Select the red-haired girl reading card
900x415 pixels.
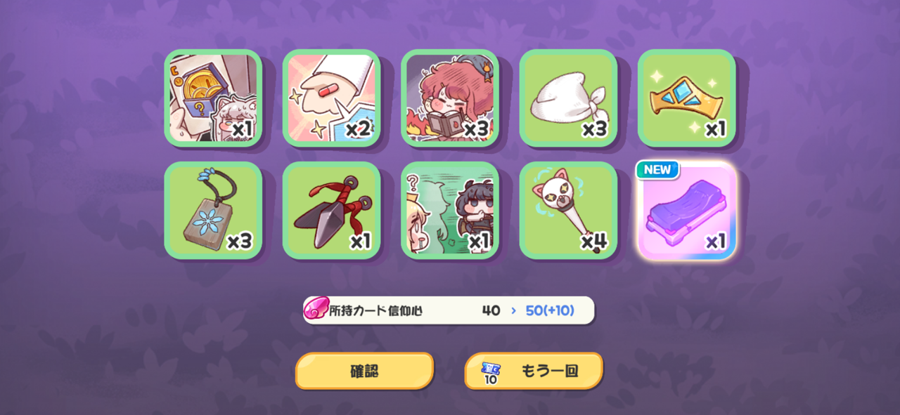[450, 98]
